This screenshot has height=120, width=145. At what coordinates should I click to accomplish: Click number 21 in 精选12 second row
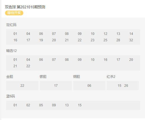pyautogui.click(x=15, y=66)
